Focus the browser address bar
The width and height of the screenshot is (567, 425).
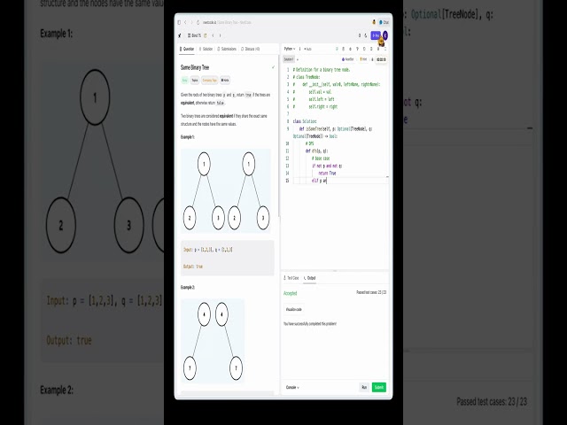[x=227, y=22]
